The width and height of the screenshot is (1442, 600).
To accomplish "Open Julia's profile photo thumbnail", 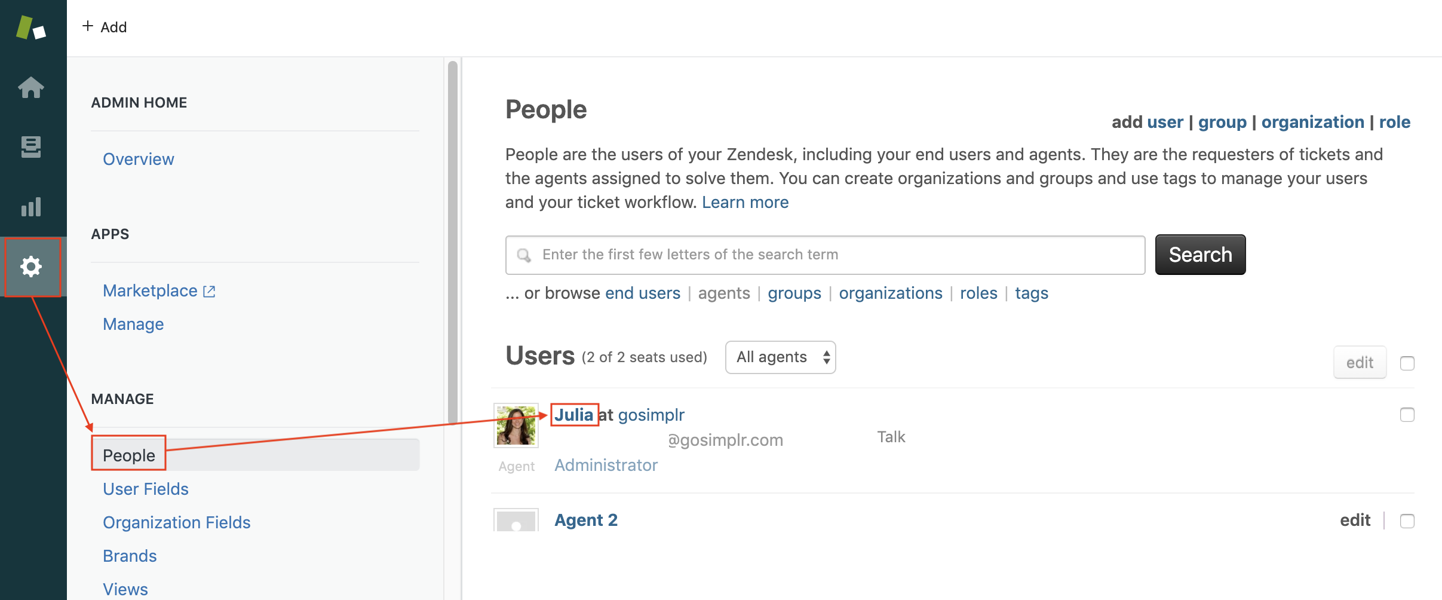I will [516, 425].
